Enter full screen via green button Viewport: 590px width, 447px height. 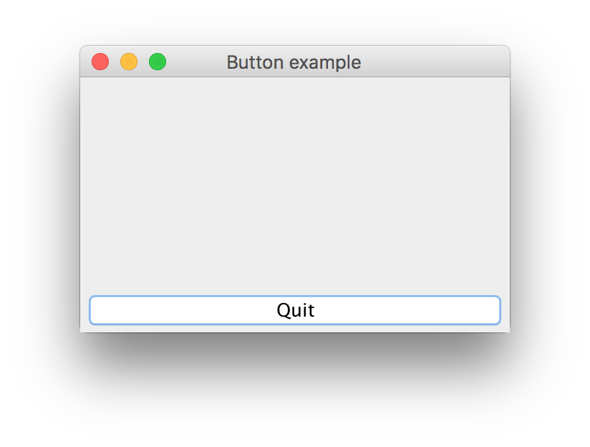[x=158, y=62]
